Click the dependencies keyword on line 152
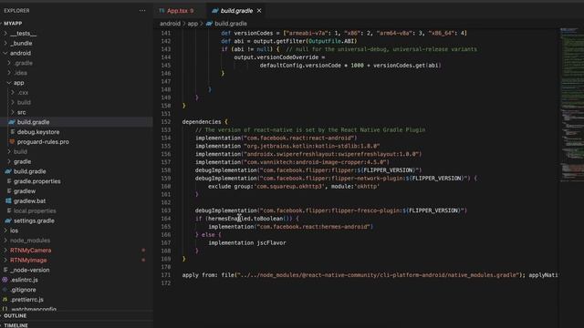The width and height of the screenshot is (584, 328). [x=202, y=122]
